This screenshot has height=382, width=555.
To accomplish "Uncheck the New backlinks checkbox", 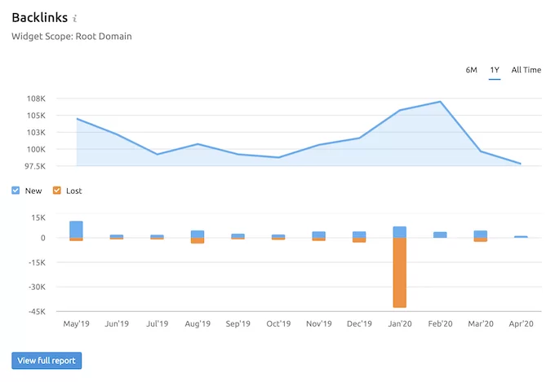I will pyautogui.click(x=16, y=191).
